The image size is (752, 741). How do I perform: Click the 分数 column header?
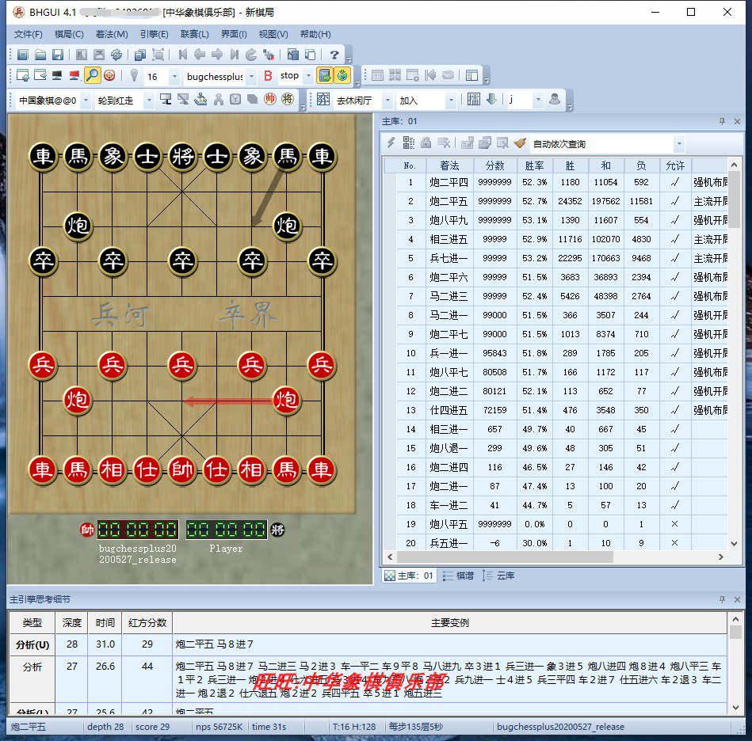[x=494, y=165]
